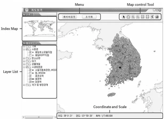This screenshot has height=119, width=164.
Task: Select the arrow pointer map tool
Action: click(124, 17)
